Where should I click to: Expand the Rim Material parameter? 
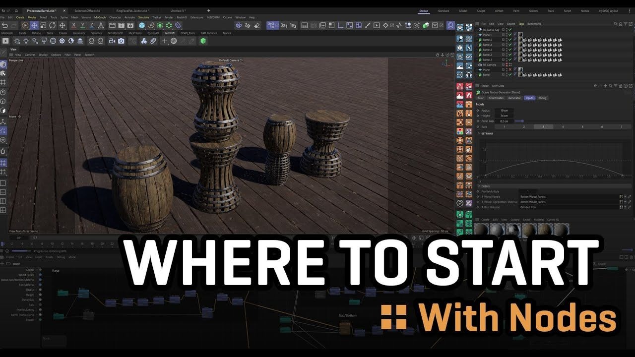point(482,207)
